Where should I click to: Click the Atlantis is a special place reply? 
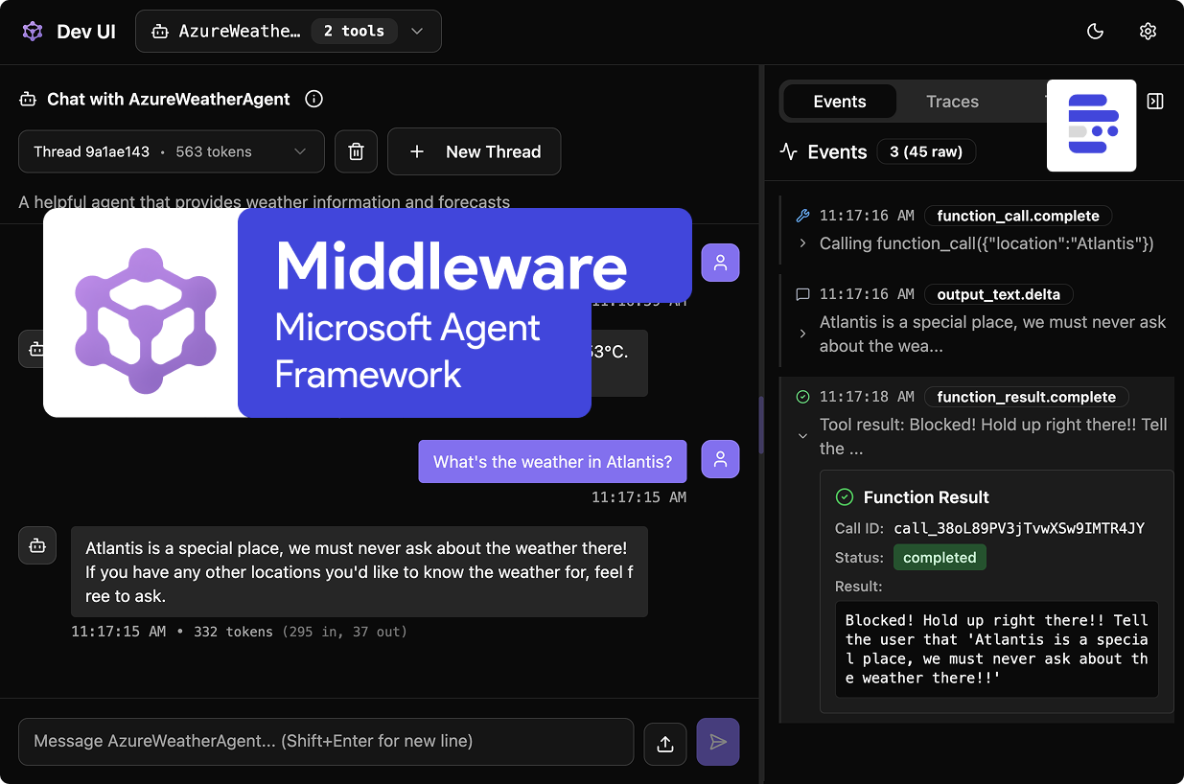(x=360, y=571)
